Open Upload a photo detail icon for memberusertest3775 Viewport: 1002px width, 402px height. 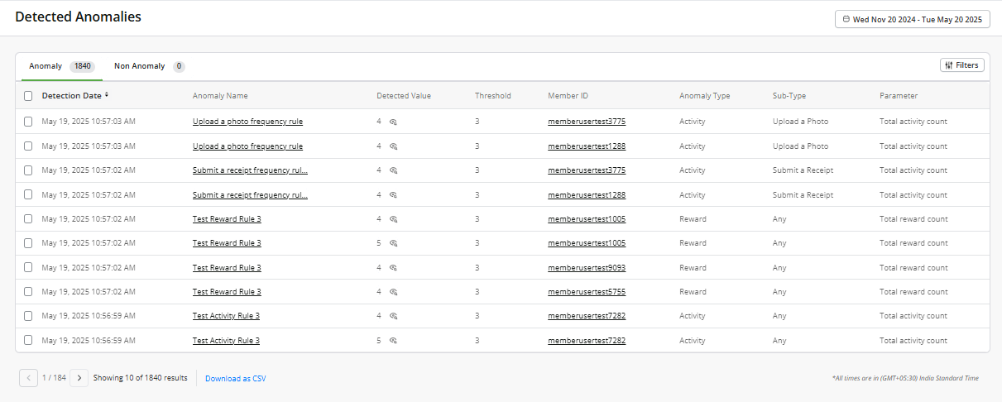[394, 122]
